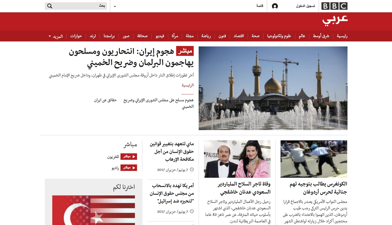Expand the 'المزيد' more menu

click(56, 36)
